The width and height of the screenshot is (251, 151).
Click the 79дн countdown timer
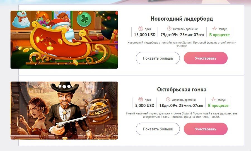[x=182, y=35]
